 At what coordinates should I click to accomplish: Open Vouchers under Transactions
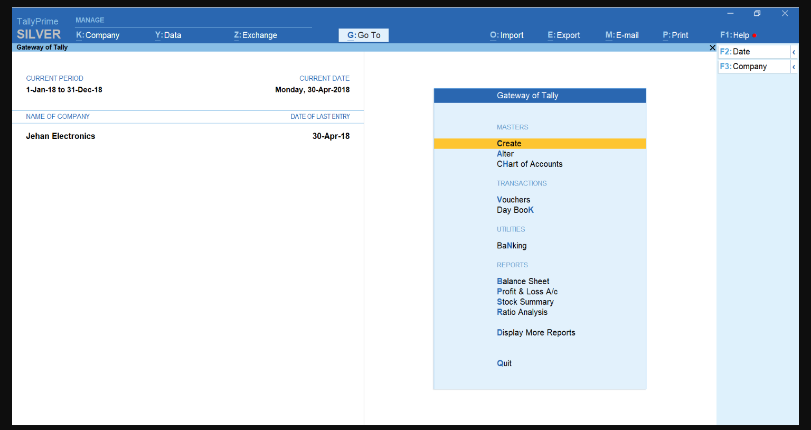[x=513, y=200]
